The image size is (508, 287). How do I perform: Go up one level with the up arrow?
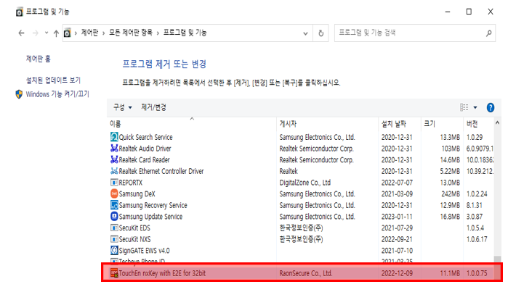(x=56, y=33)
